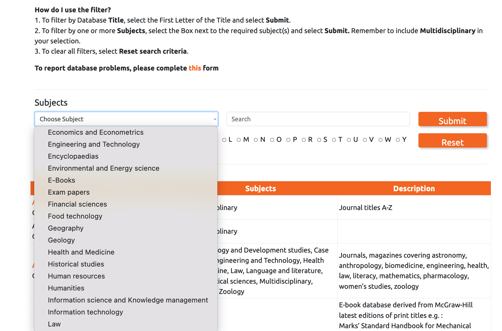Select the letter Y radio button
502x331 pixels.
(398, 140)
